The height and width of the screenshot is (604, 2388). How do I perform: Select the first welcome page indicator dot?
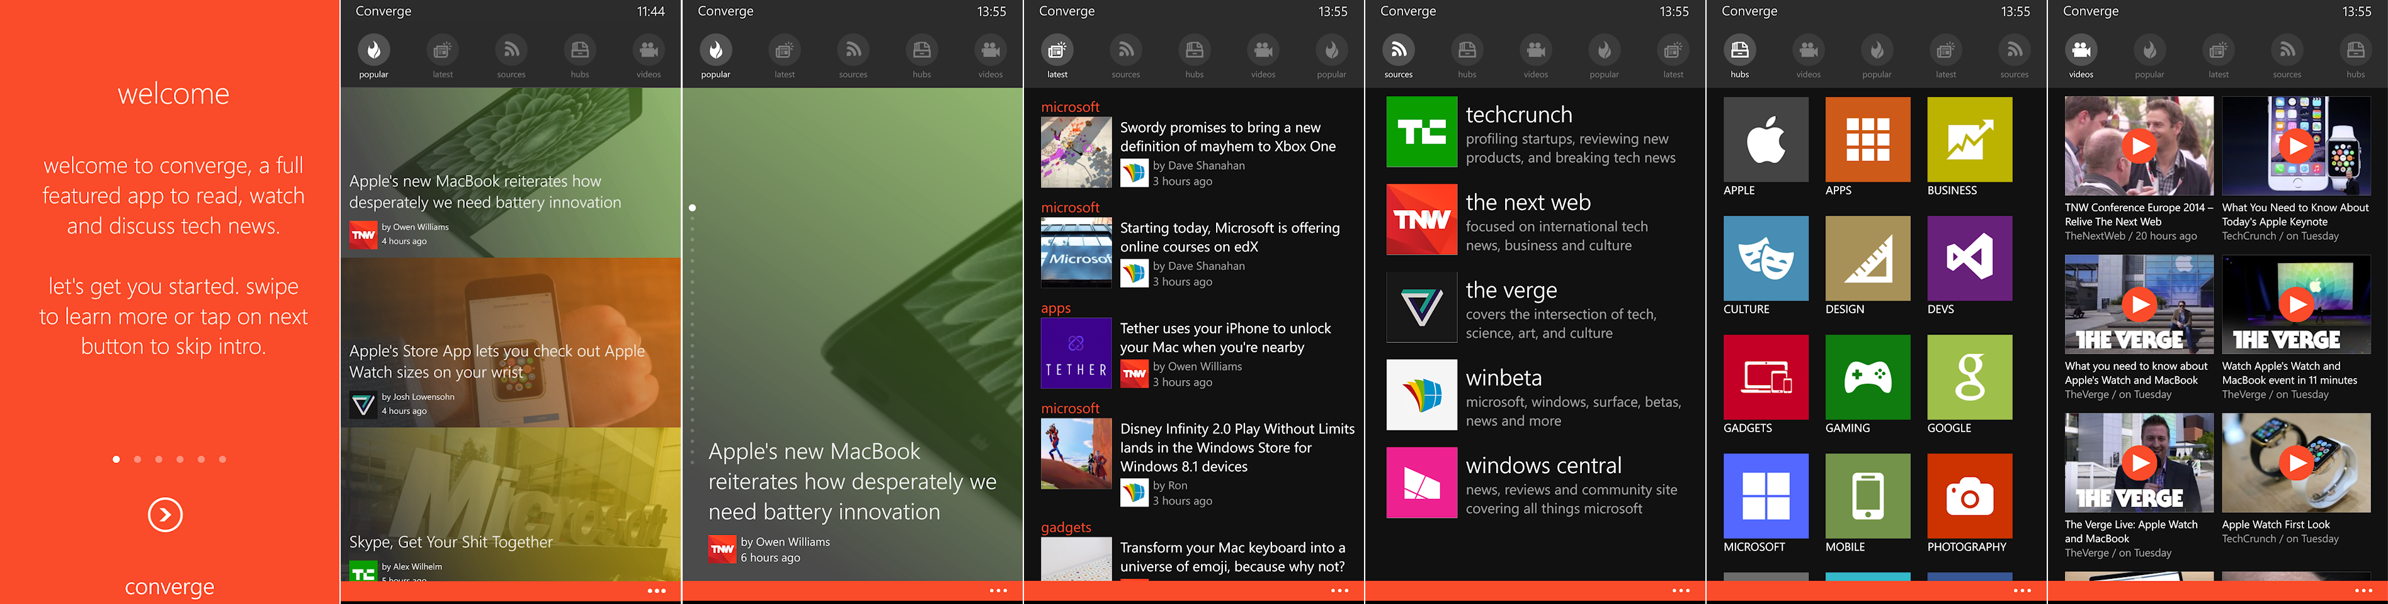tap(116, 459)
